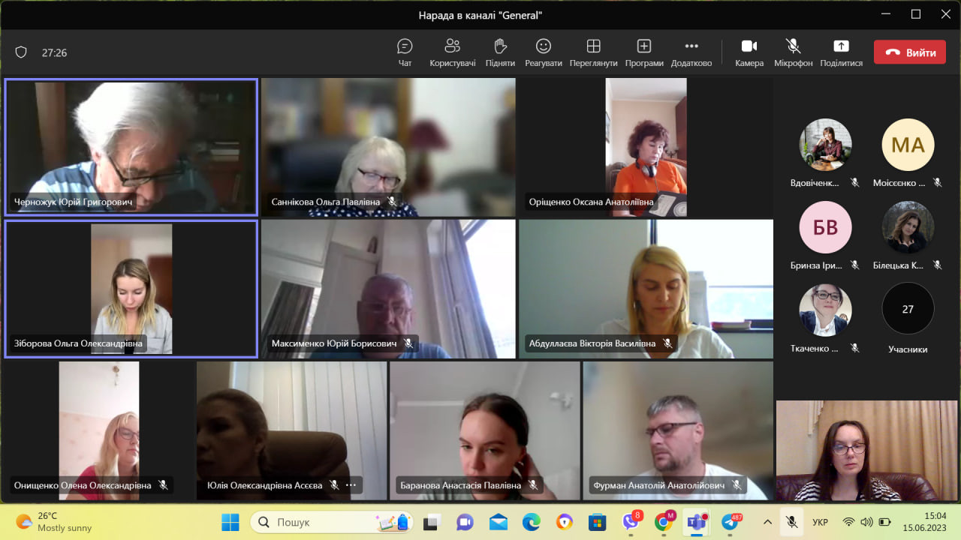Image resolution: width=961 pixels, height=540 pixels.
Task: Open the Wi-Fi network quick settings
Action: tap(848, 522)
